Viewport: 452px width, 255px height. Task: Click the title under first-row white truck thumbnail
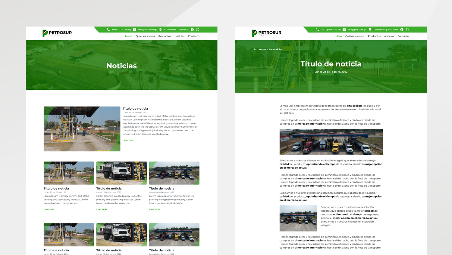[x=109, y=188]
